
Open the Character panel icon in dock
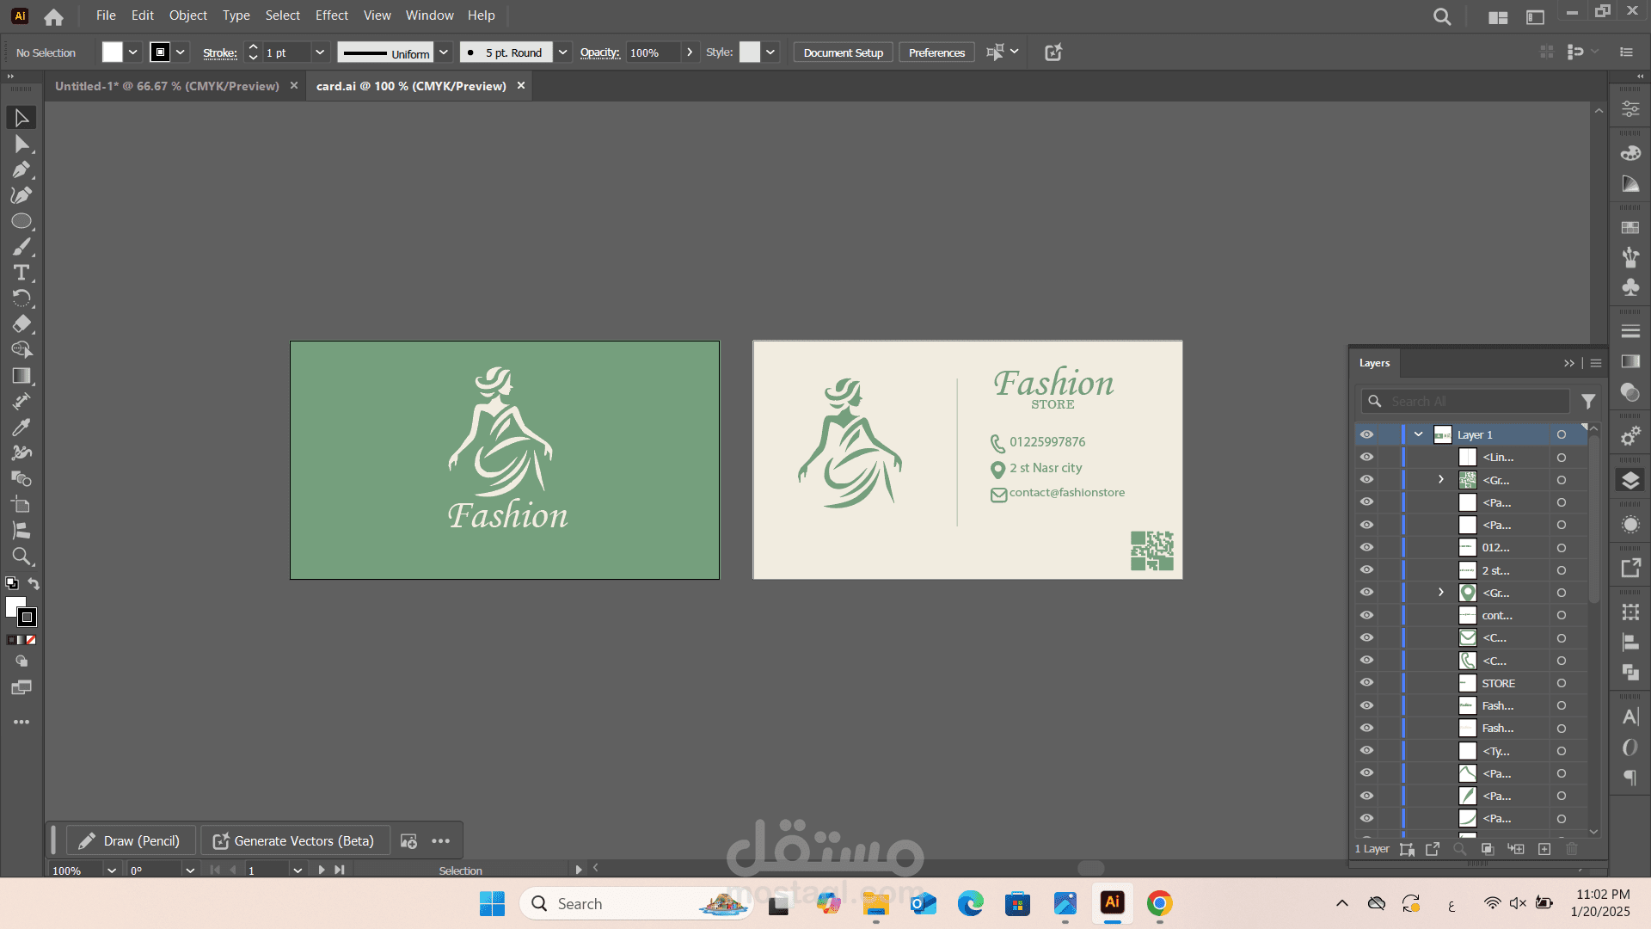pos(1630,717)
